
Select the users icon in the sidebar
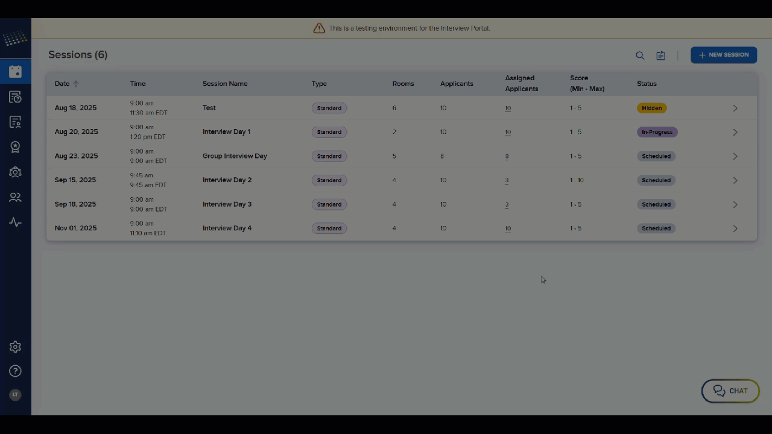click(x=15, y=197)
